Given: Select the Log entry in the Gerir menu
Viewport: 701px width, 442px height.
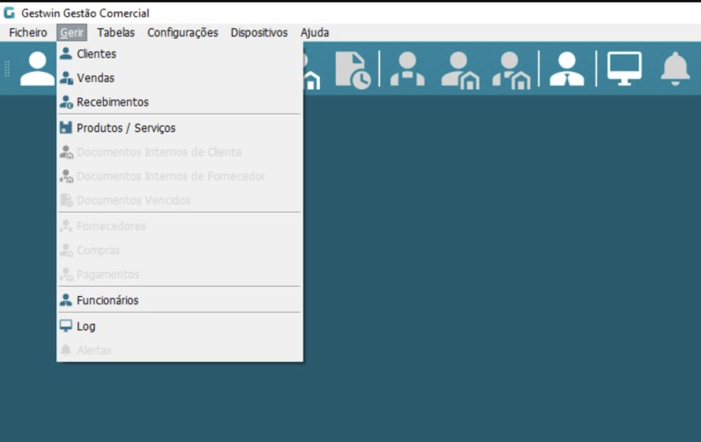Looking at the screenshot, I should pyautogui.click(x=86, y=327).
